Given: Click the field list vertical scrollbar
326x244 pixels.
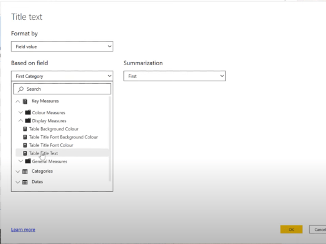Looking at the screenshot, I should click(110, 138).
